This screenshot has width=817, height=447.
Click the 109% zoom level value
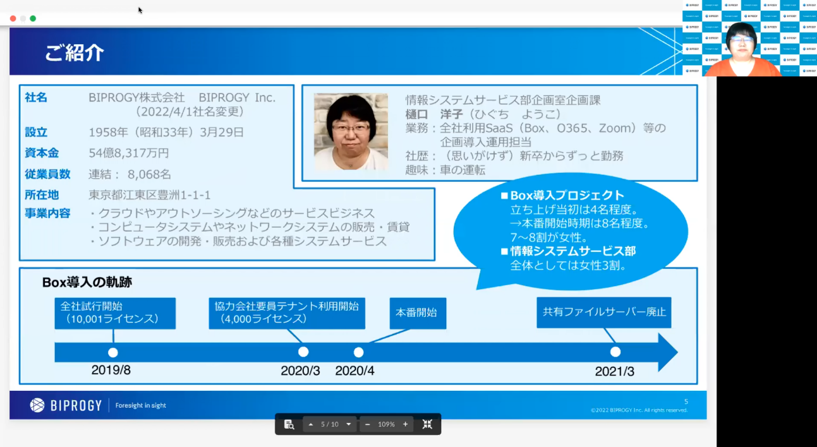click(x=386, y=424)
